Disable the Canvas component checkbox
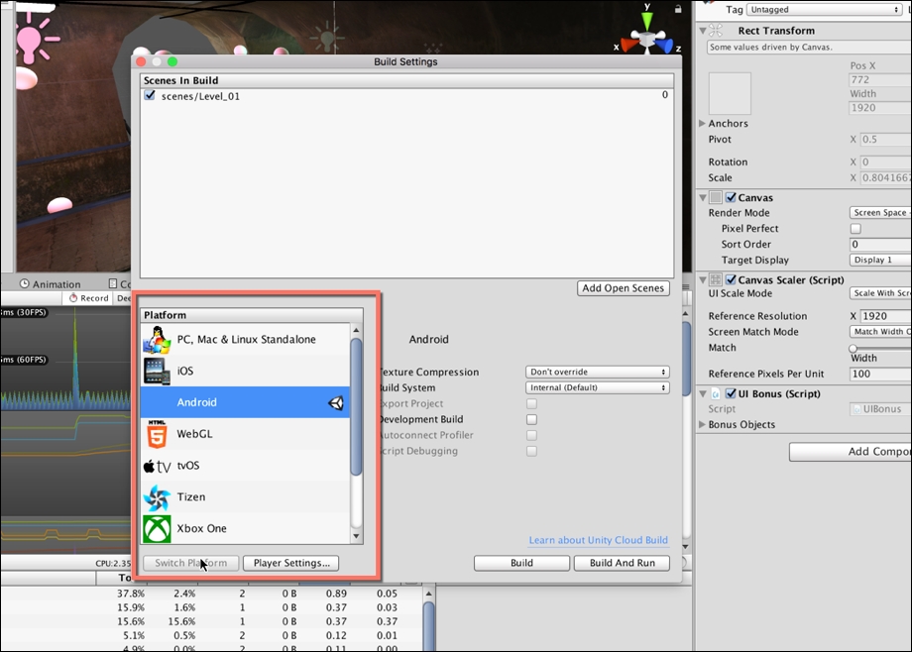The height and width of the screenshot is (652, 912). (x=732, y=198)
